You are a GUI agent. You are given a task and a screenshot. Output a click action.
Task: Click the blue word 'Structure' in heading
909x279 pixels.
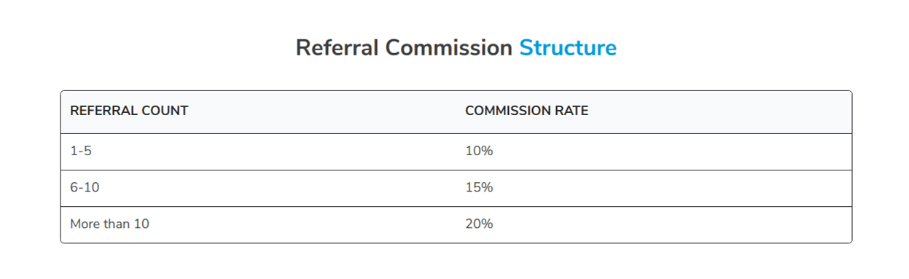568,48
